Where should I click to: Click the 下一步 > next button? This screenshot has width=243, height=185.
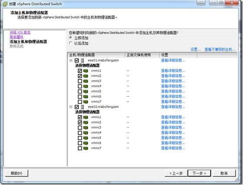pos(199,173)
